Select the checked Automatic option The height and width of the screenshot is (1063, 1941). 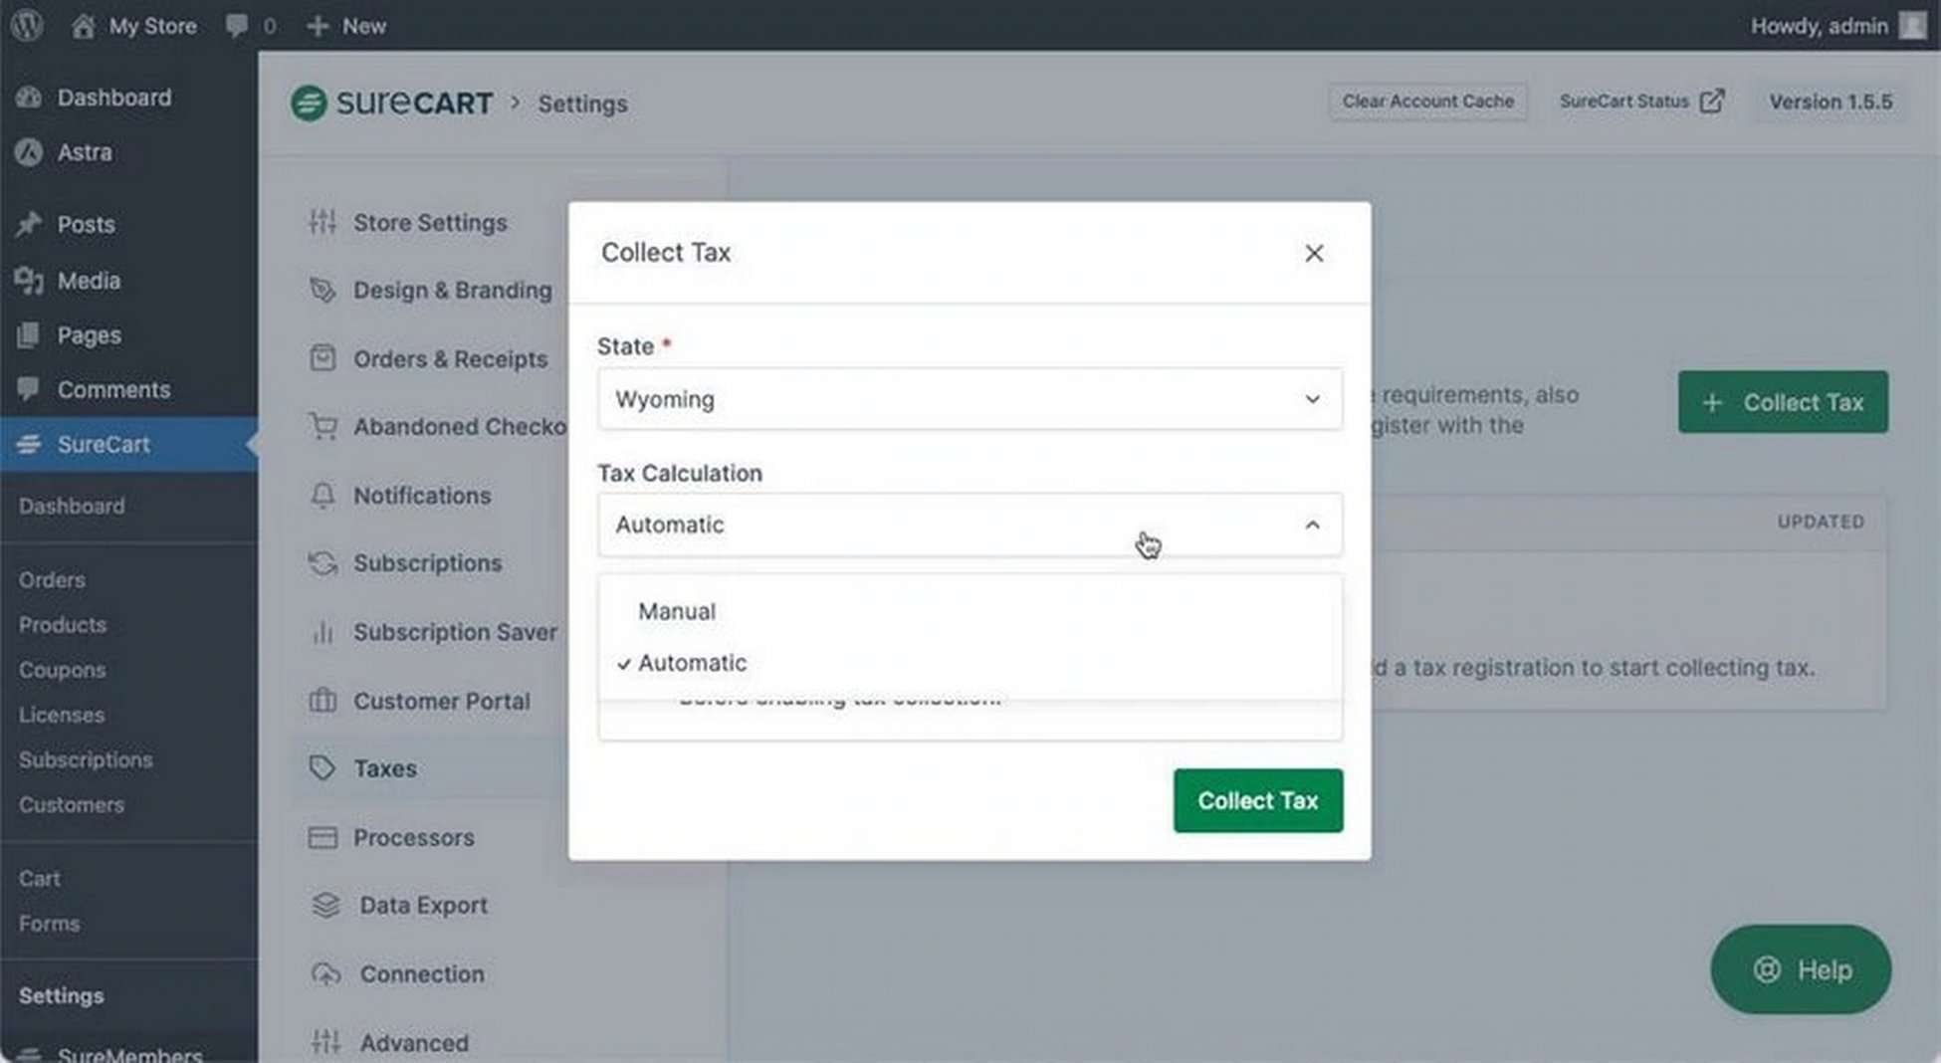(x=692, y=663)
